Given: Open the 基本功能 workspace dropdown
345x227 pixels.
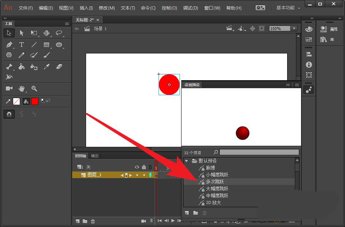Looking at the screenshot, I should pos(288,8).
